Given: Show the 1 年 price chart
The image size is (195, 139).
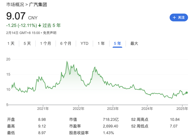Looking at the screenshot, I should [101, 43].
